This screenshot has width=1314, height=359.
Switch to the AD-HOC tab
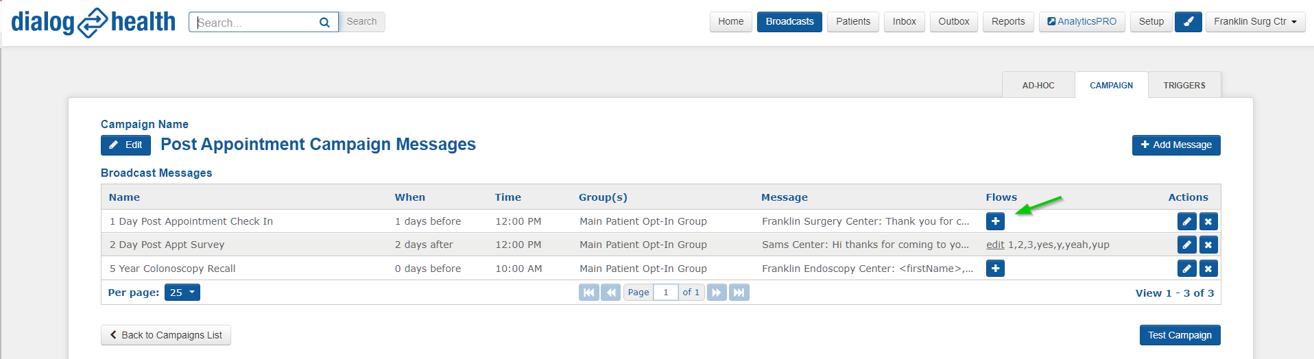[1038, 86]
